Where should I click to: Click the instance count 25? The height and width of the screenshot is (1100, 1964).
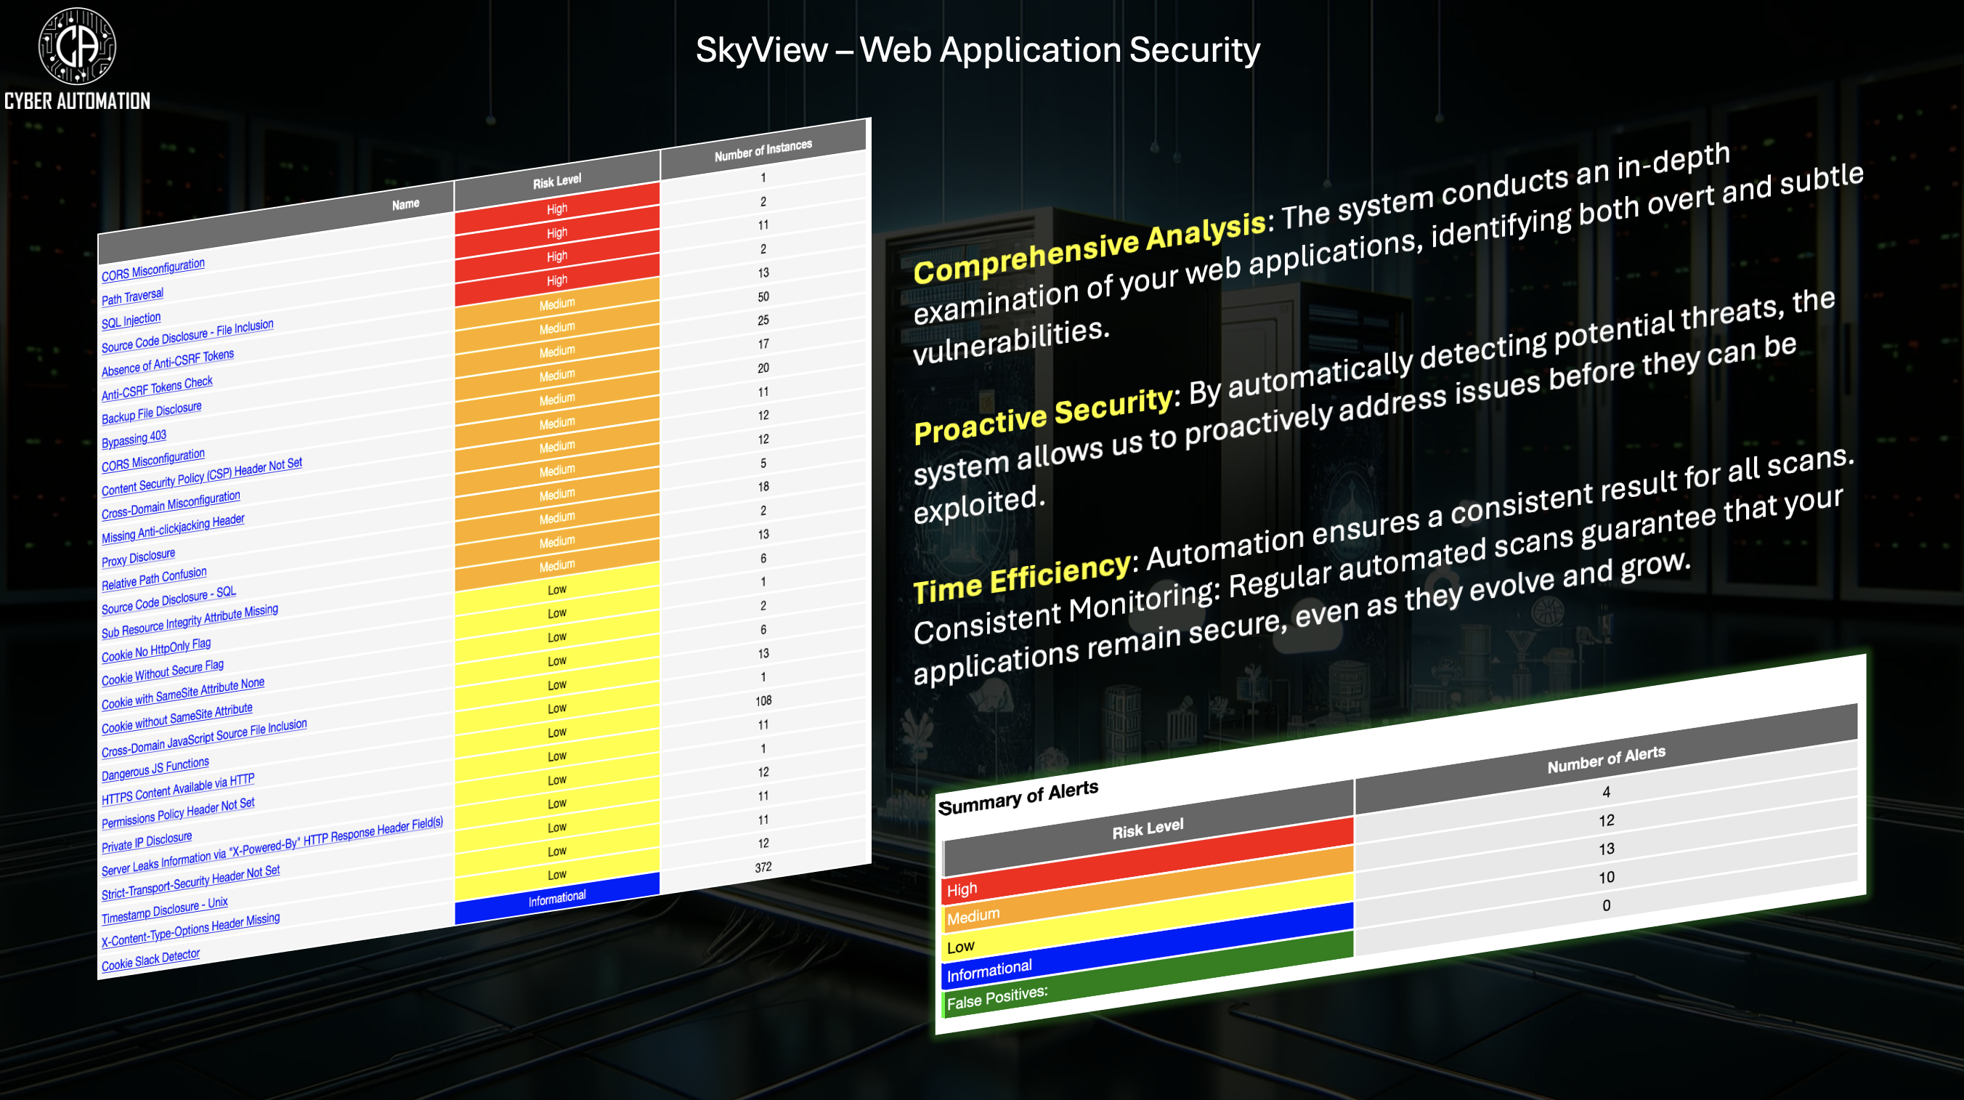click(x=763, y=320)
